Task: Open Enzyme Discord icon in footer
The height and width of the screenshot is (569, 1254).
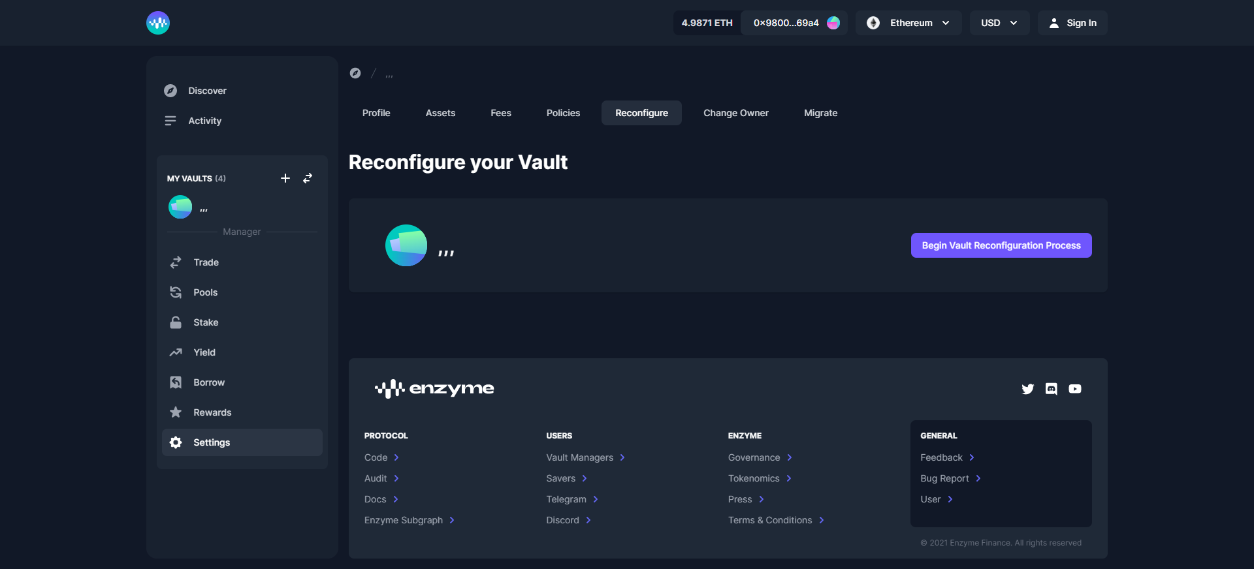Action: (1052, 389)
